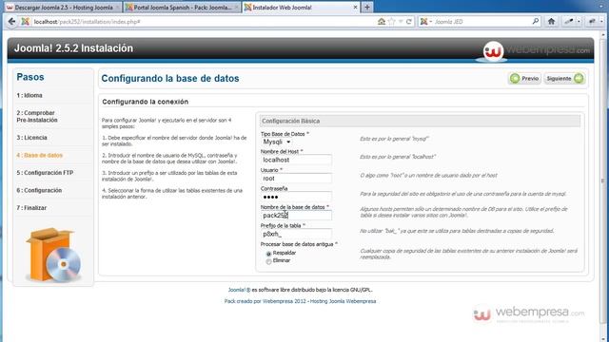Image resolution: width=609 pixels, height=342 pixels.
Task: Open the address bar history dropdown arrow
Action: point(401,22)
